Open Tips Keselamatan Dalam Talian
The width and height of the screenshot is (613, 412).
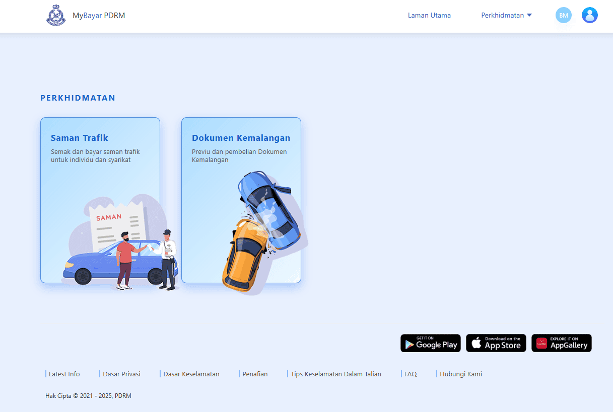(335, 374)
